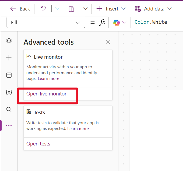Click Open live monitor link
Screen dimensions: 183x171
[47, 94]
